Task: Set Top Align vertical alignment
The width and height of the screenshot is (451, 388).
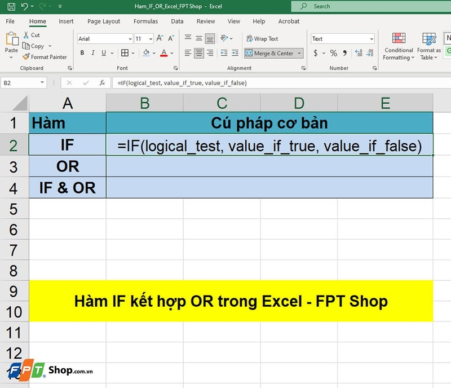Action: pyautogui.click(x=188, y=38)
